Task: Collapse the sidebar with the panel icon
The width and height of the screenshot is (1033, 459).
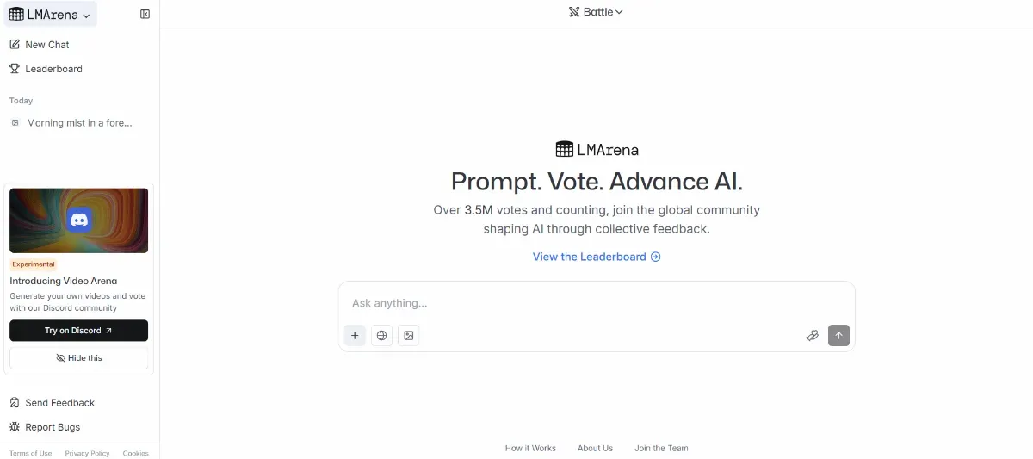Action: coord(145,14)
